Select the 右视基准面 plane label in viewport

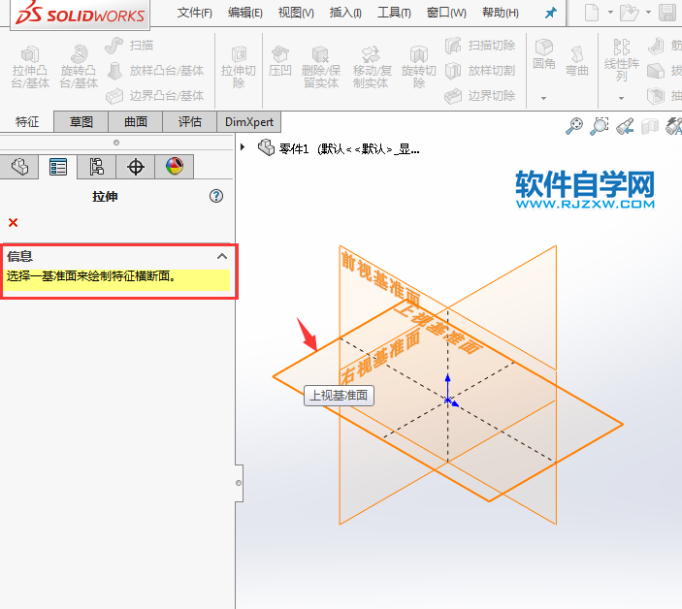pos(380,357)
